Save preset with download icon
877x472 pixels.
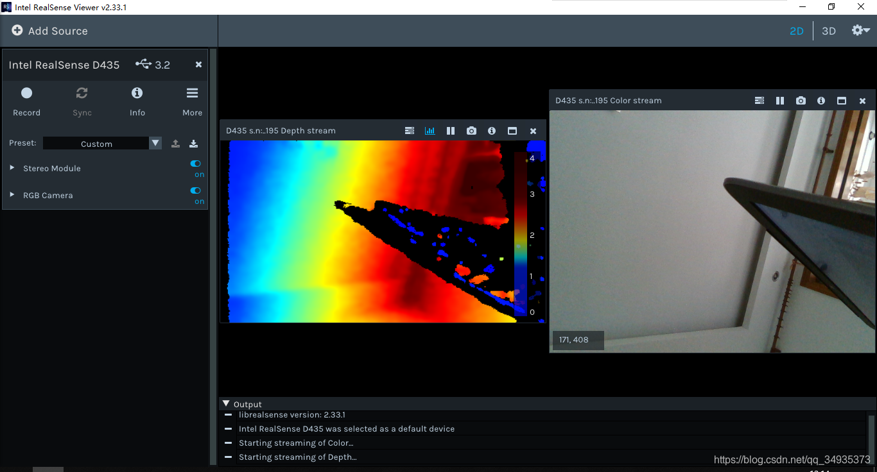(x=193, y=144)
